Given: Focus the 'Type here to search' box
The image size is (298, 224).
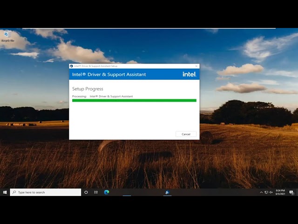Looking at the screenshot, I should (46, 192).
